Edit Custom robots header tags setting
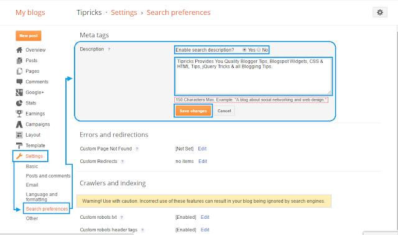This screenshot has height=235, width=398. pos(205,230)
